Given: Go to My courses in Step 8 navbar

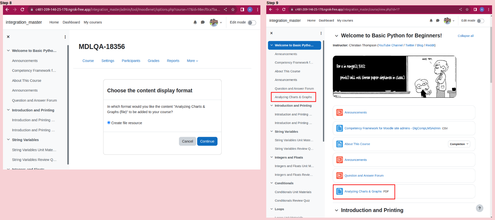Looking at the screenshot, I should (93, 22).
